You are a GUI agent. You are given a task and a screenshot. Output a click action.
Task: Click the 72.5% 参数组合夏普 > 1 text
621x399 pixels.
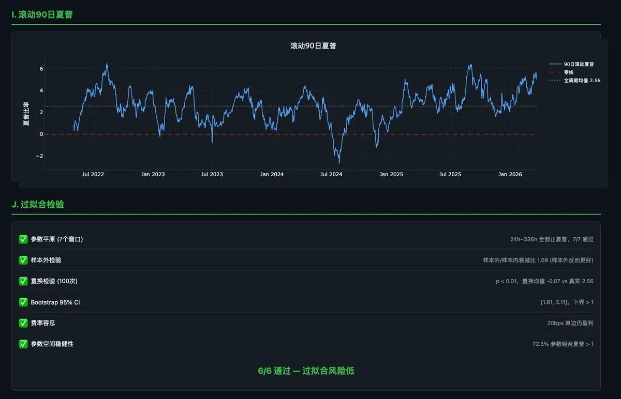tap(563, 344)
